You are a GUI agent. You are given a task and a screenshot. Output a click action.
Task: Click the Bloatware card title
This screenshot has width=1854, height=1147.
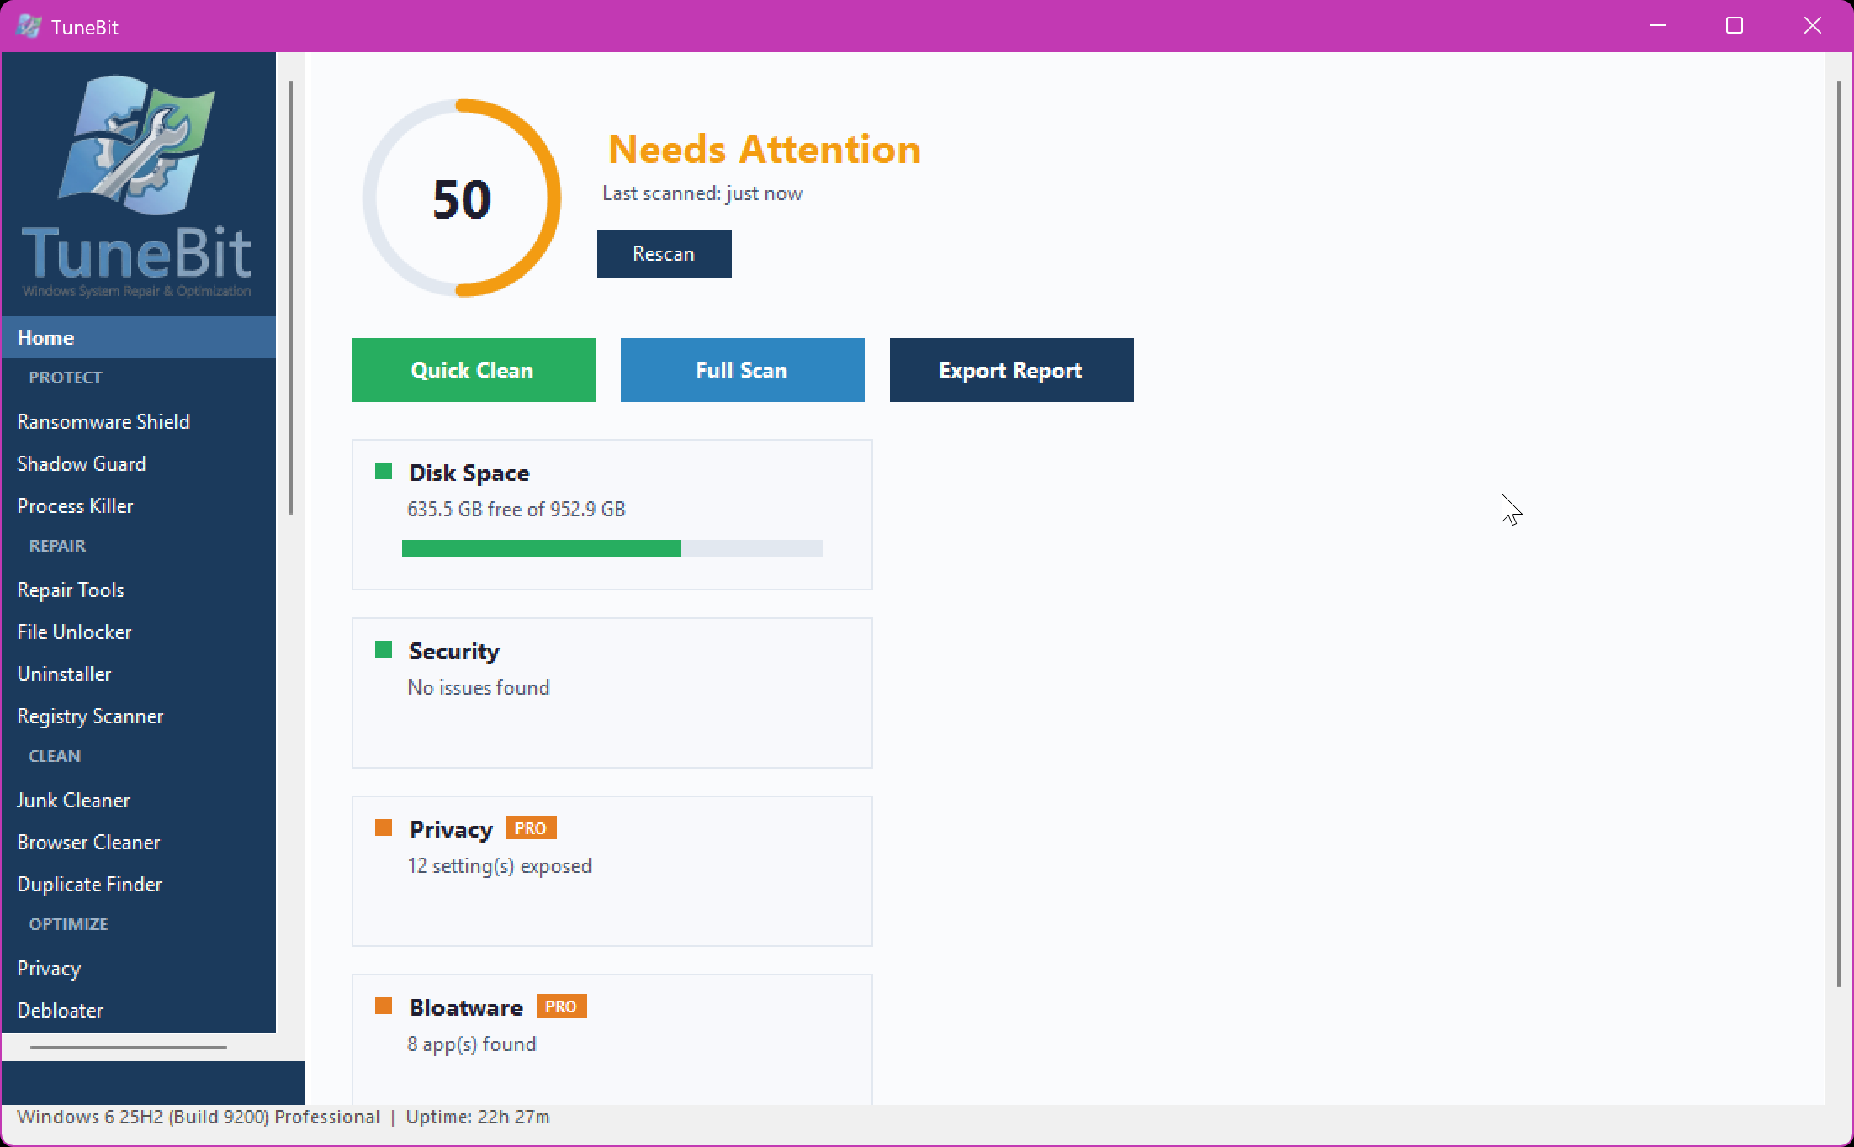tap(466, 1007)
